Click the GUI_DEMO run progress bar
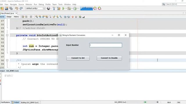Screen dimensions: 186x104 [142, 102]
